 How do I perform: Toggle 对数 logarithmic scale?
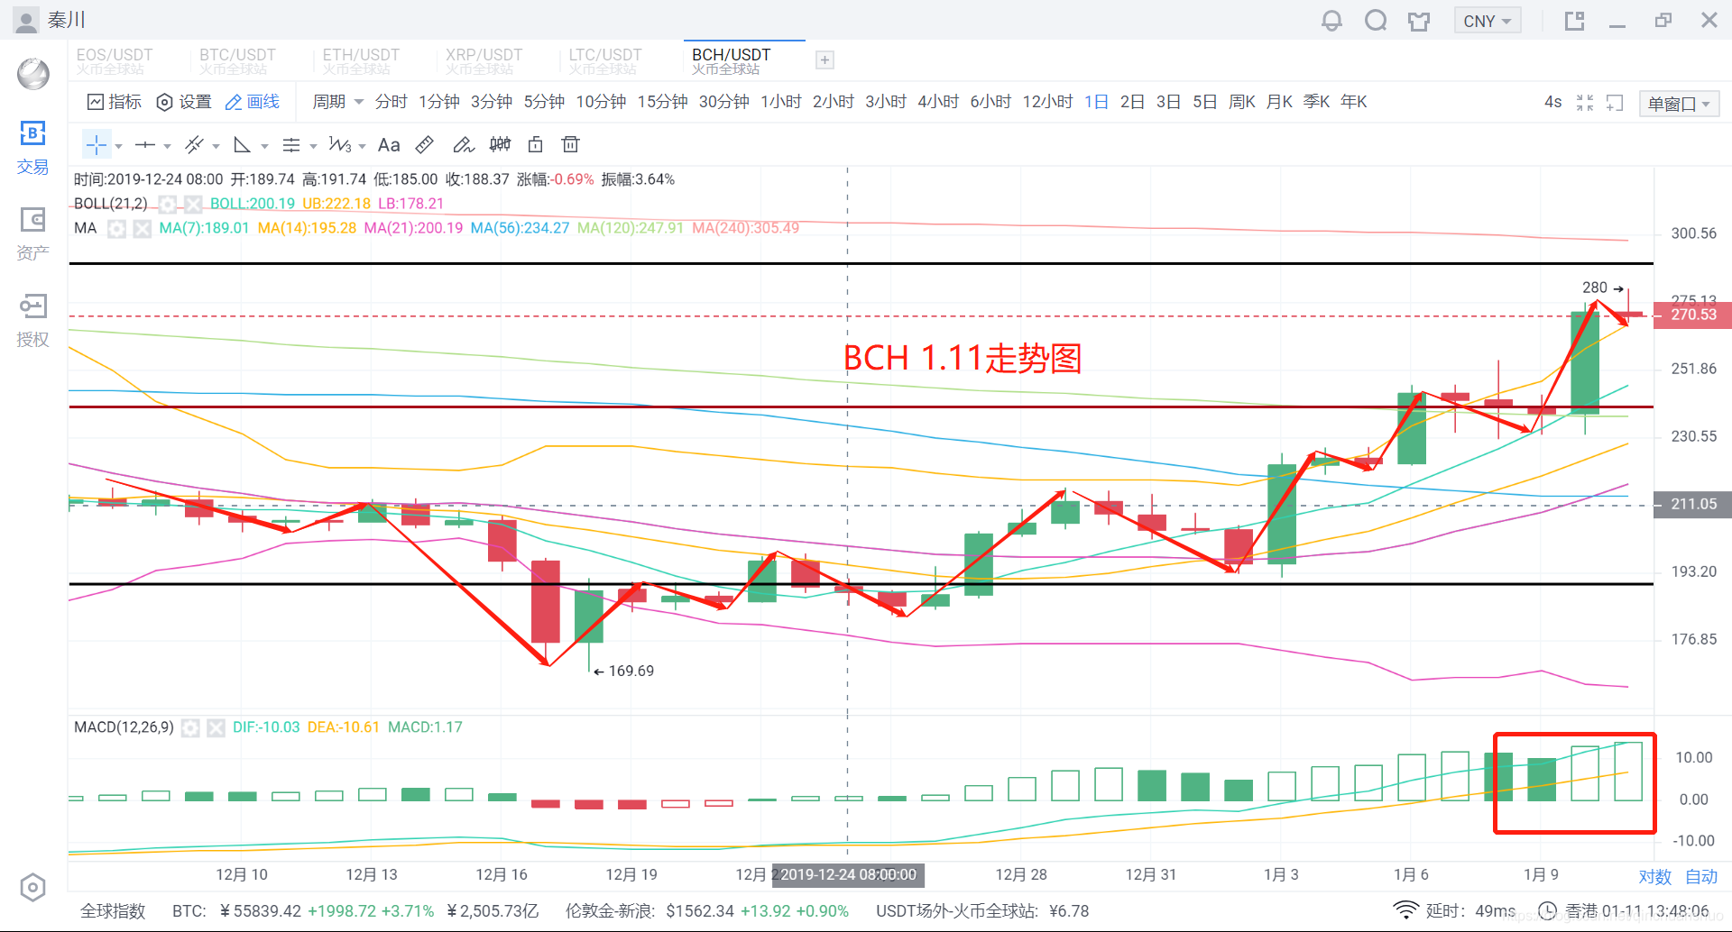pyautogui.click(x=1655, y=877)
